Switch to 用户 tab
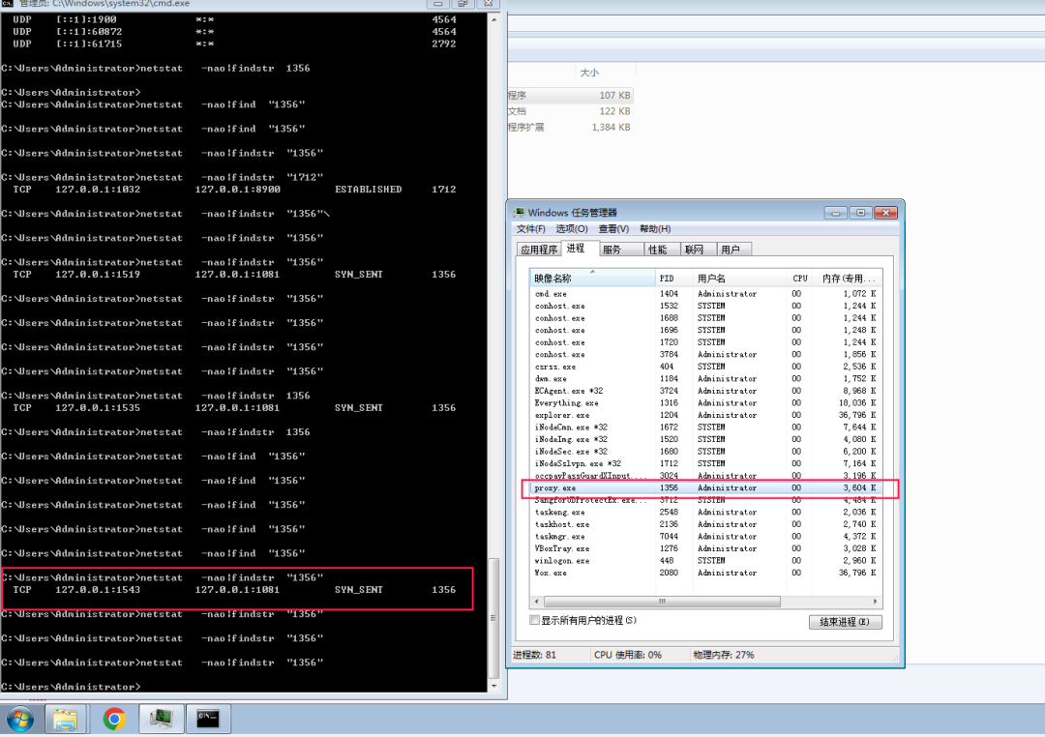The image size is (1045, 737). point(734,250)
